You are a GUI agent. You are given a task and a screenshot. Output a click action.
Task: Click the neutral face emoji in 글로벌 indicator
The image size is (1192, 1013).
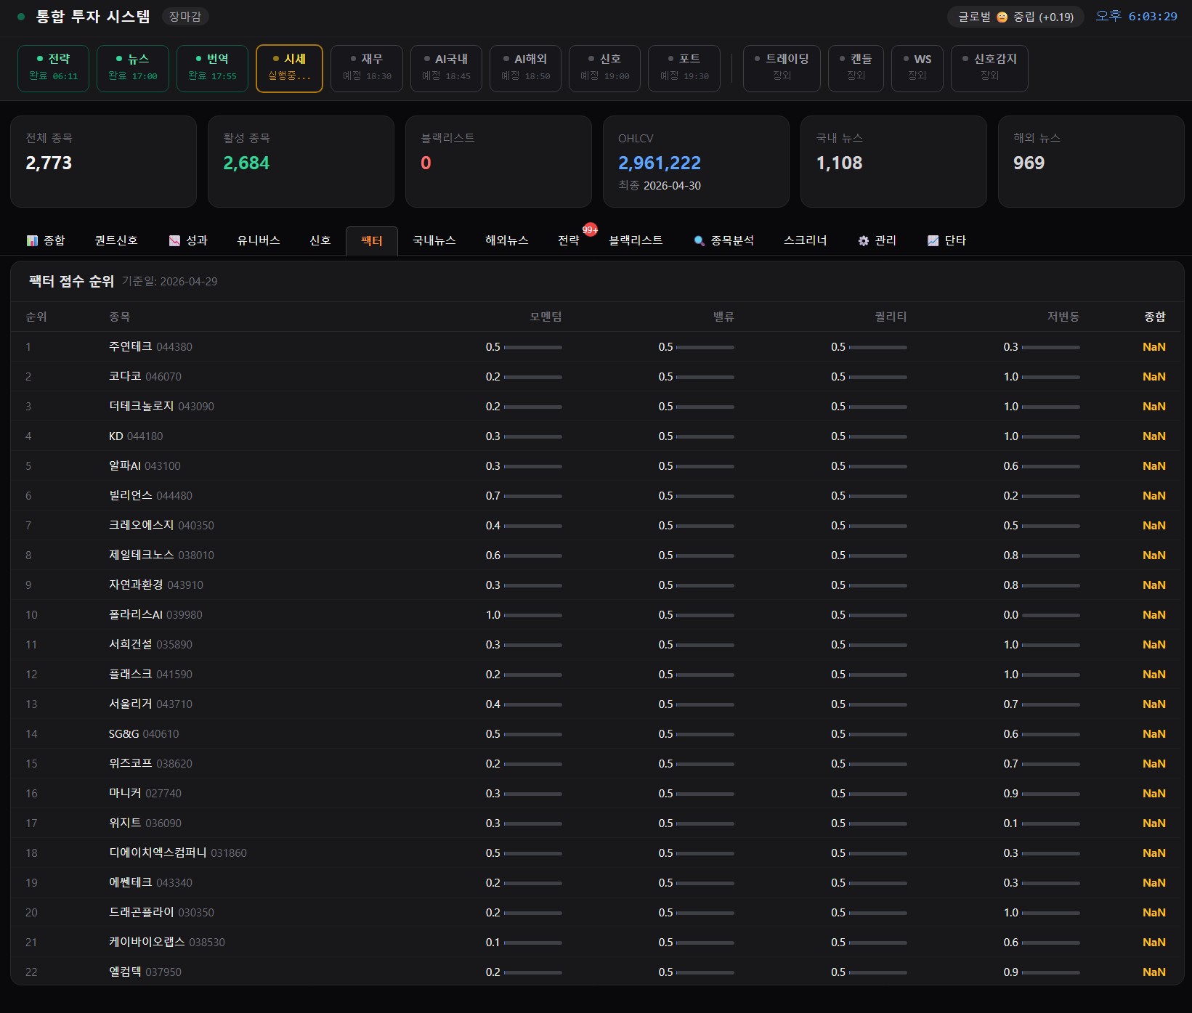(x=1001, y=17)
